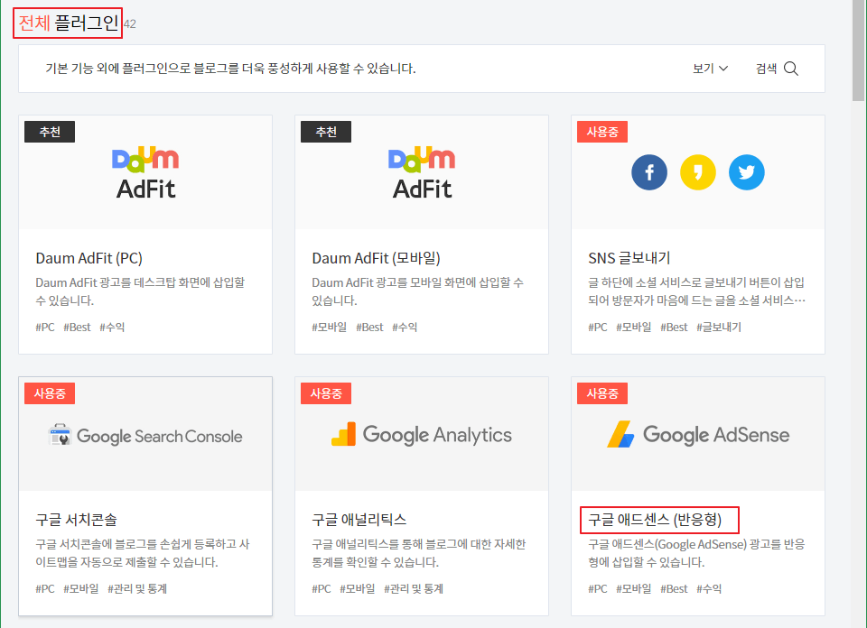The height and width of the screenshot is (628, 867).
Task: Click the Google Analytics bar chart icon
Action: (343, 434)
